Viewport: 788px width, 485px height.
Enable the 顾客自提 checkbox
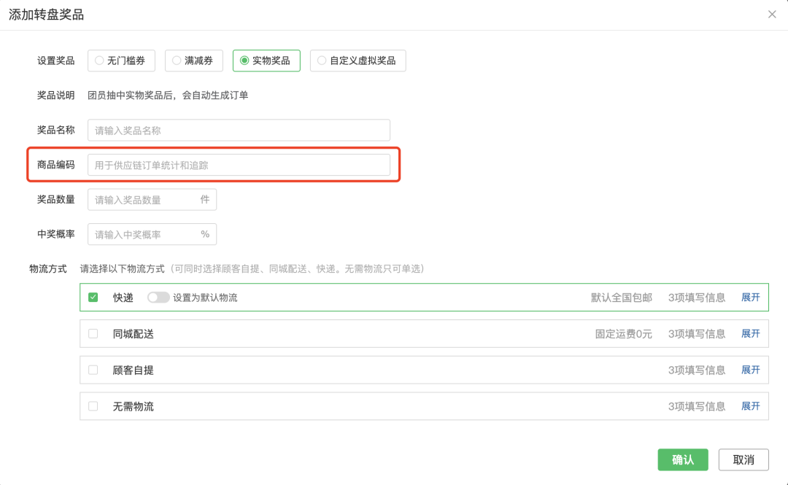[93, 370]
